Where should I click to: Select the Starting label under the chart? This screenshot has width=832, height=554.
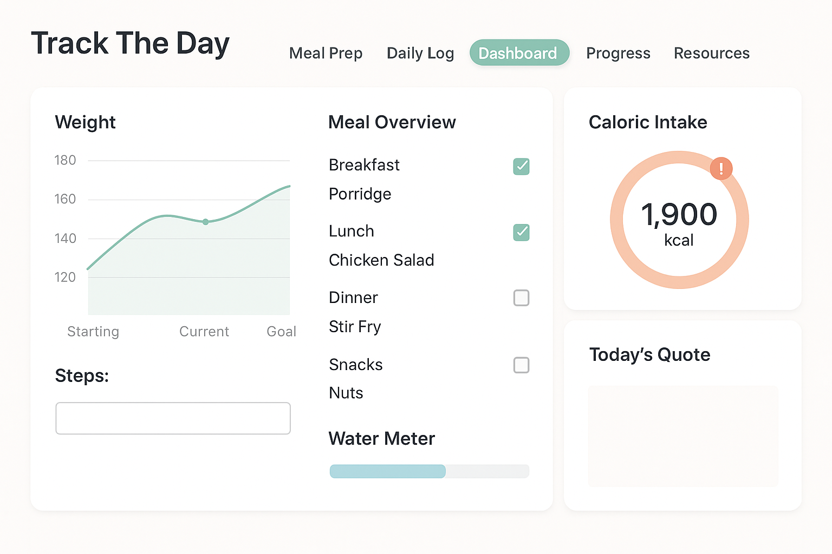point(93,332)
